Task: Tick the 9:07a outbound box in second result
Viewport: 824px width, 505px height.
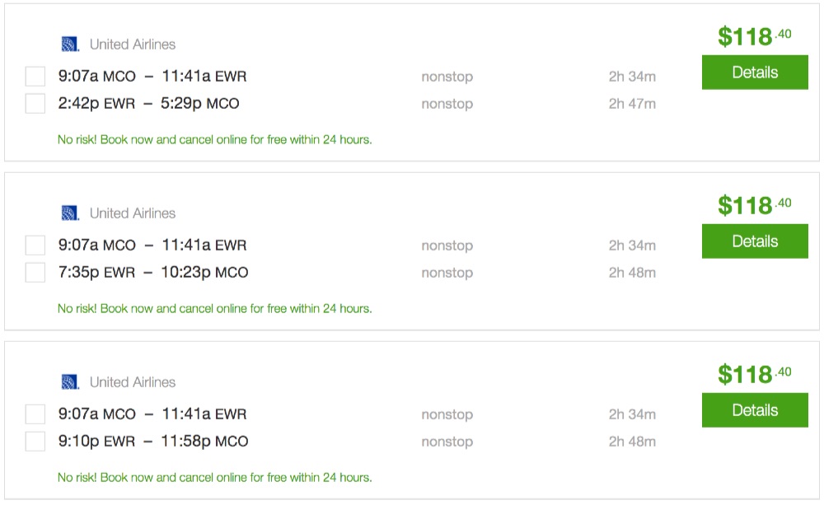Action: pos(35,245)
